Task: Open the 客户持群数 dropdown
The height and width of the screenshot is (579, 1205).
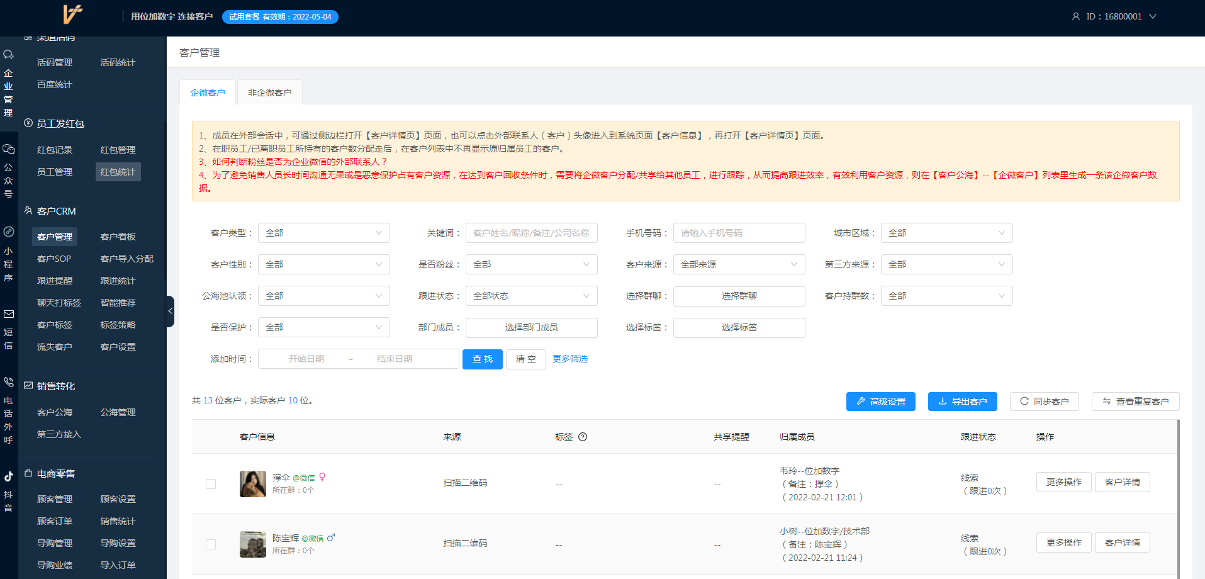Action: click(x=947, y=296)
